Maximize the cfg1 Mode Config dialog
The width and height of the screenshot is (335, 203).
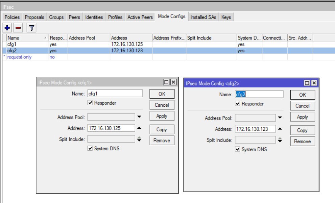166,82
